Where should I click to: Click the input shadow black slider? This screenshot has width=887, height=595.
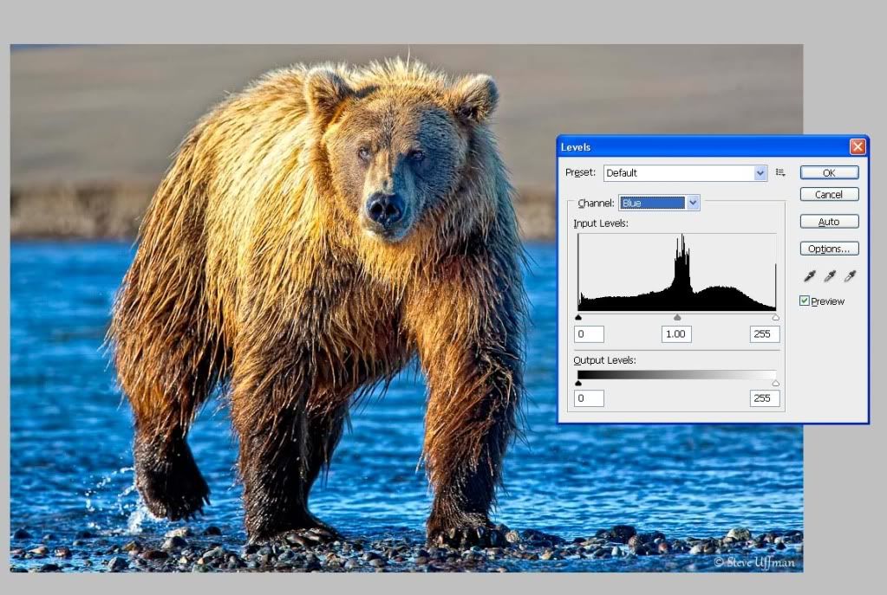click(578, 318)
